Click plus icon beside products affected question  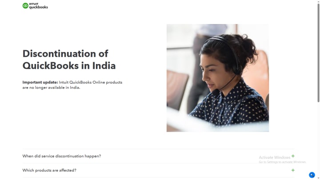click(293, 170)
